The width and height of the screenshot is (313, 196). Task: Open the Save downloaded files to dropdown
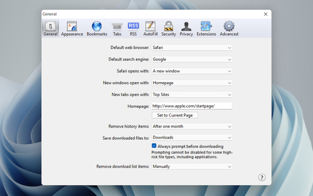(192, 138)
